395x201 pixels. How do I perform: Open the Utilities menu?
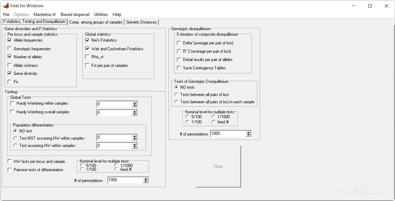(x=101, y=14)
